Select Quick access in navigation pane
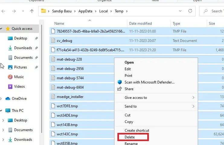 pos(22,29)
